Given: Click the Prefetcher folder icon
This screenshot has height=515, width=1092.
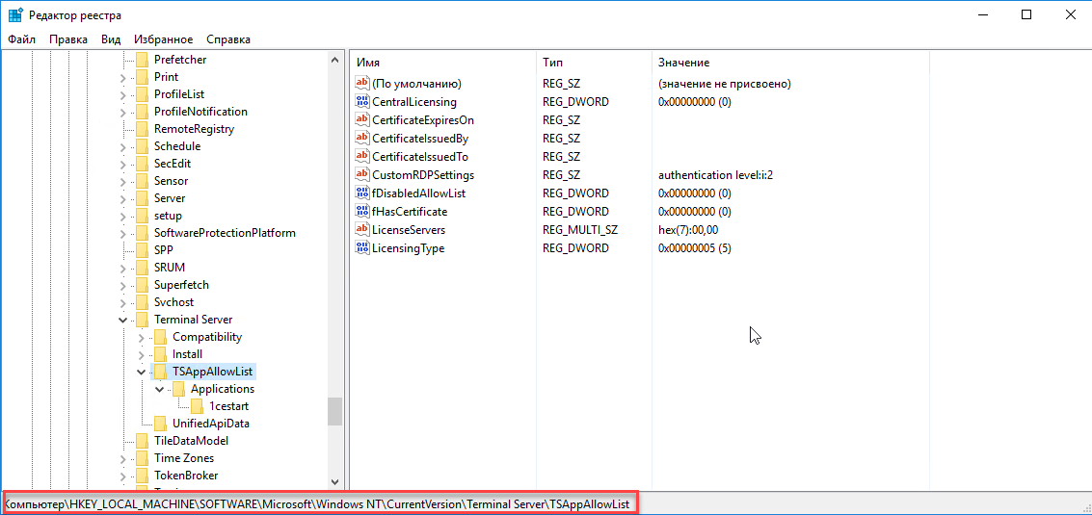Looking at the screenshot, I should [142, 59].
